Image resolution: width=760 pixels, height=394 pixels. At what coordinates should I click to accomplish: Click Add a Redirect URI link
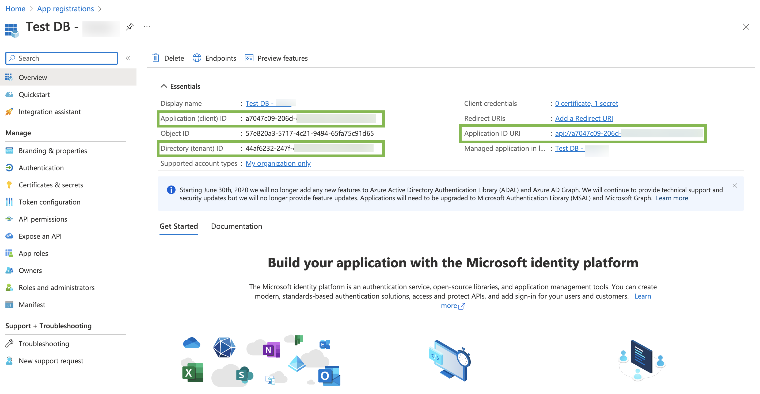pyautogui.click(x=584, y=118)
